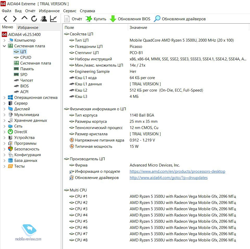Generate report via Отчёт toolbar button
The height and width of the screenshot is (249, 250).
click(73, 19)
